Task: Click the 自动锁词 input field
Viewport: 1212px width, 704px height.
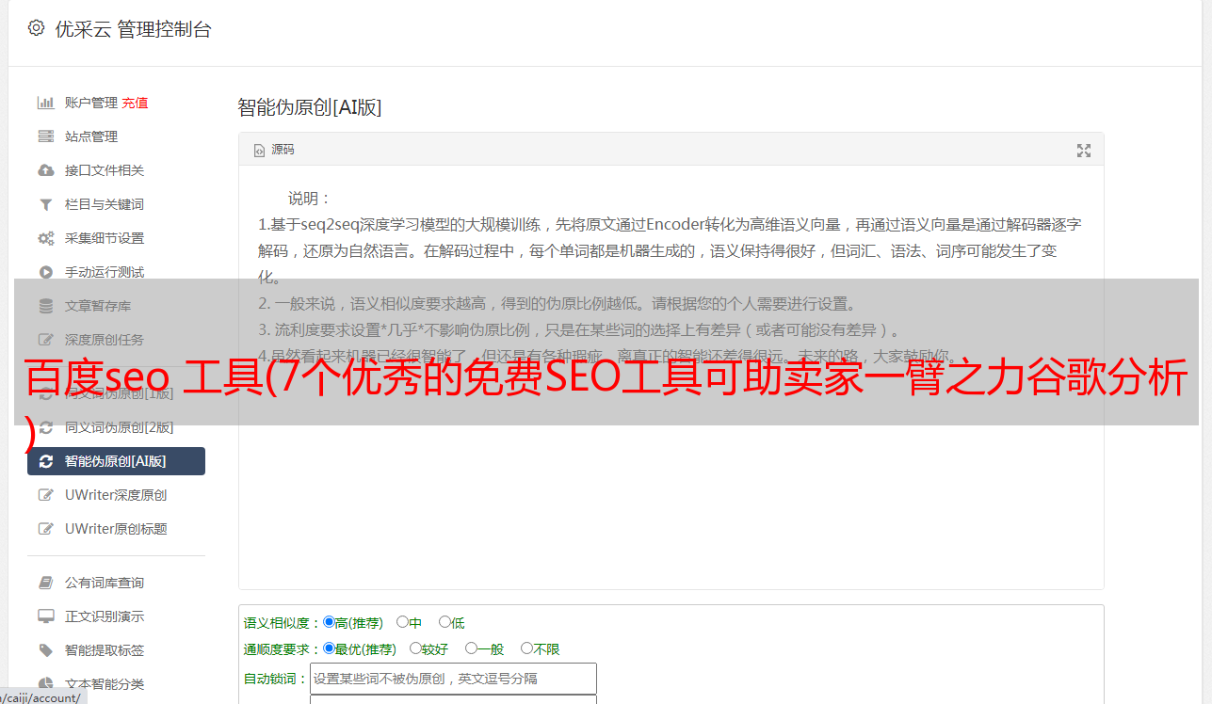Action: [453, 678]
